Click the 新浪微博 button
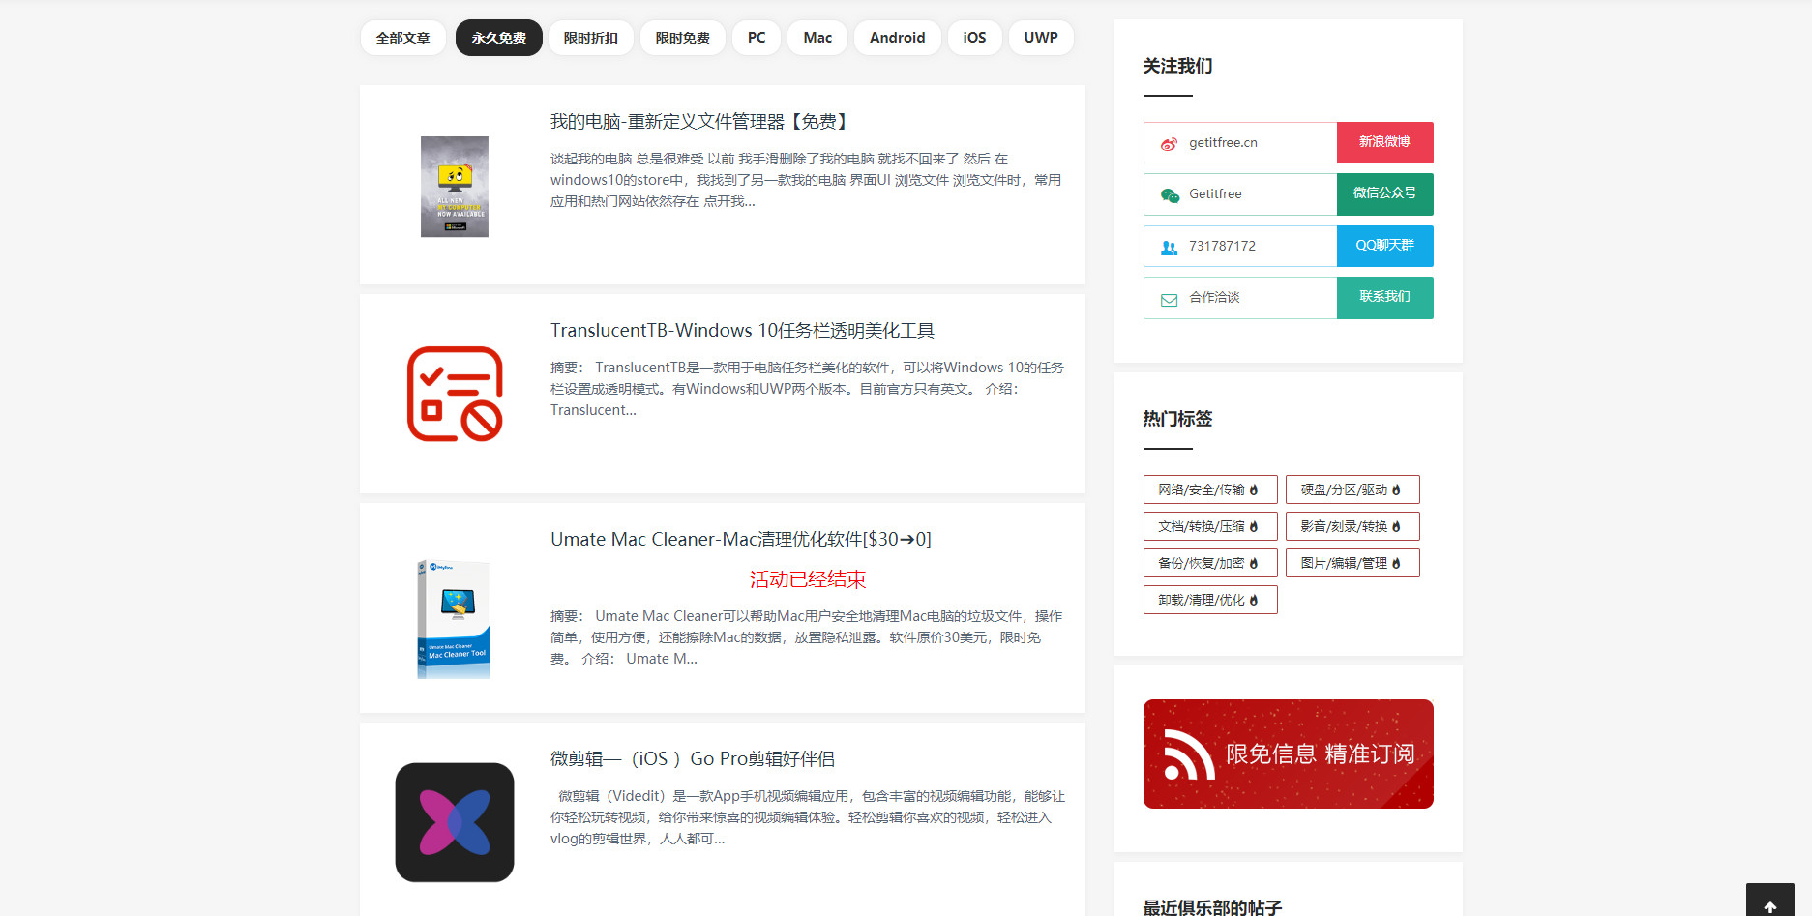This screenshot has height=916, width=1812. [x=1384, y=142]
